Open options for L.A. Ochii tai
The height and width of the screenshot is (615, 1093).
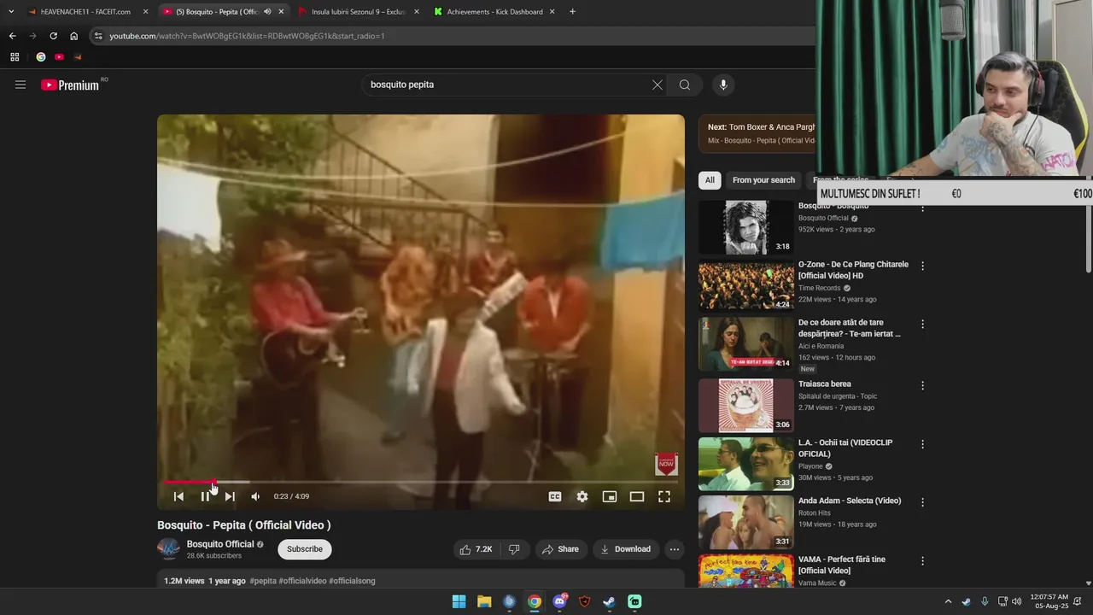[x=922, y=444]
